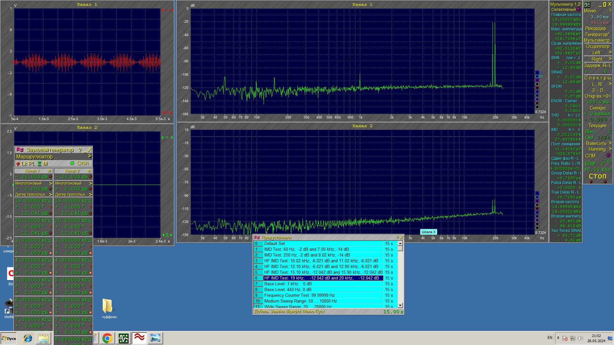
Task: Click the sound generator wave logo icon
Action: coord(20,150)
